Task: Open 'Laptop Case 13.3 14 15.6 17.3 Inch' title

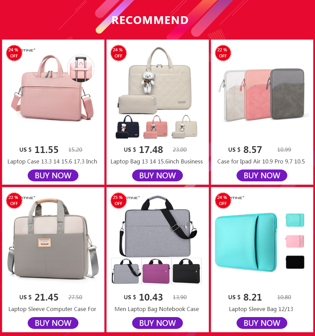Action: click(x=52, y=161)
